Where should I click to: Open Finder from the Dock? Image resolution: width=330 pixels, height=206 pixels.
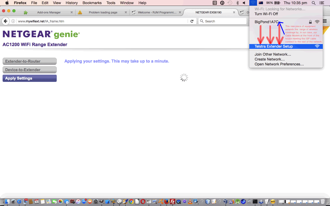coord(7,202)
